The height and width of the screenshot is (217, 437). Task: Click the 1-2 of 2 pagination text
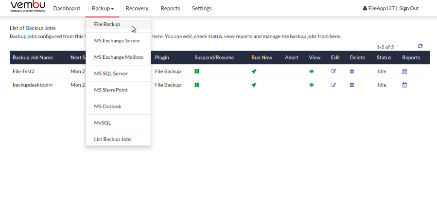pos(385,47)
